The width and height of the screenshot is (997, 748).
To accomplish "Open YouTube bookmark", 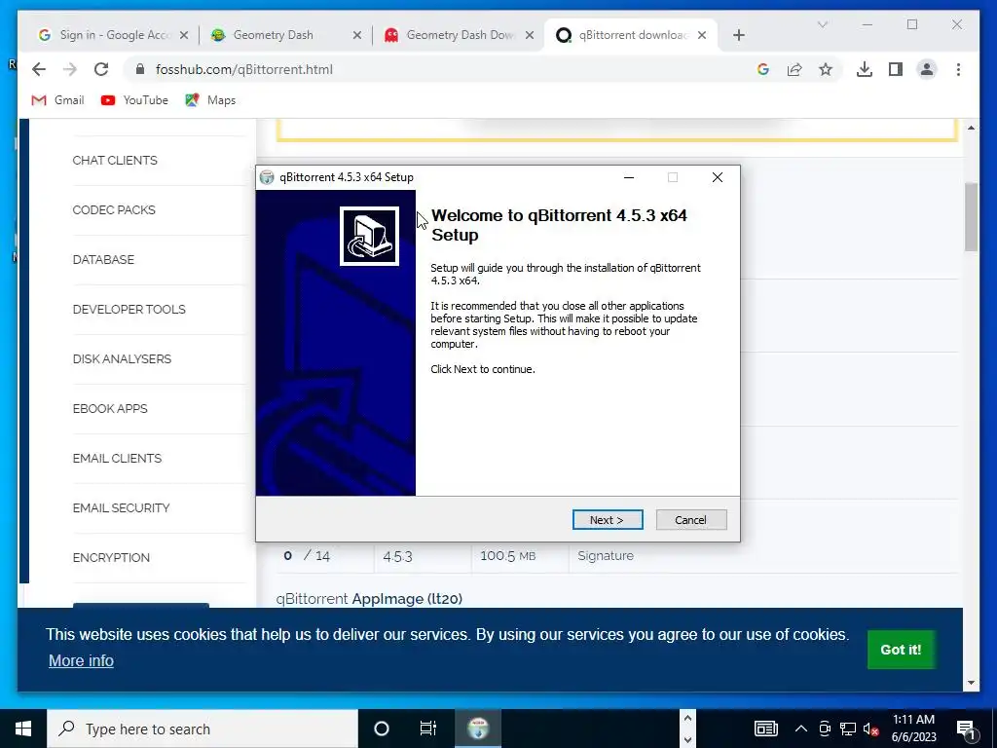I will 134,100.
